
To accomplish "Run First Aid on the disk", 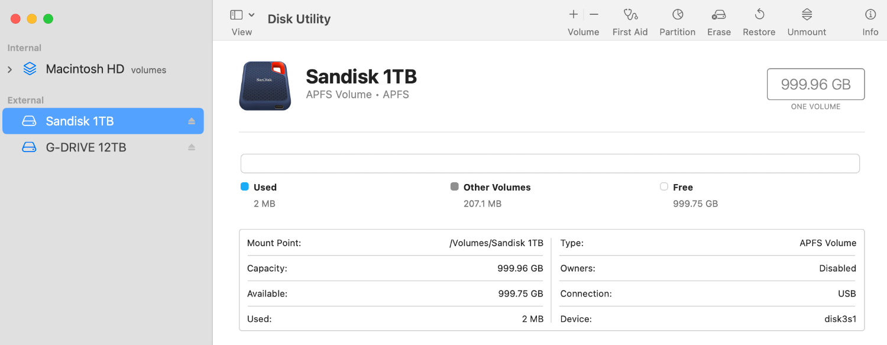I will 630,15.
